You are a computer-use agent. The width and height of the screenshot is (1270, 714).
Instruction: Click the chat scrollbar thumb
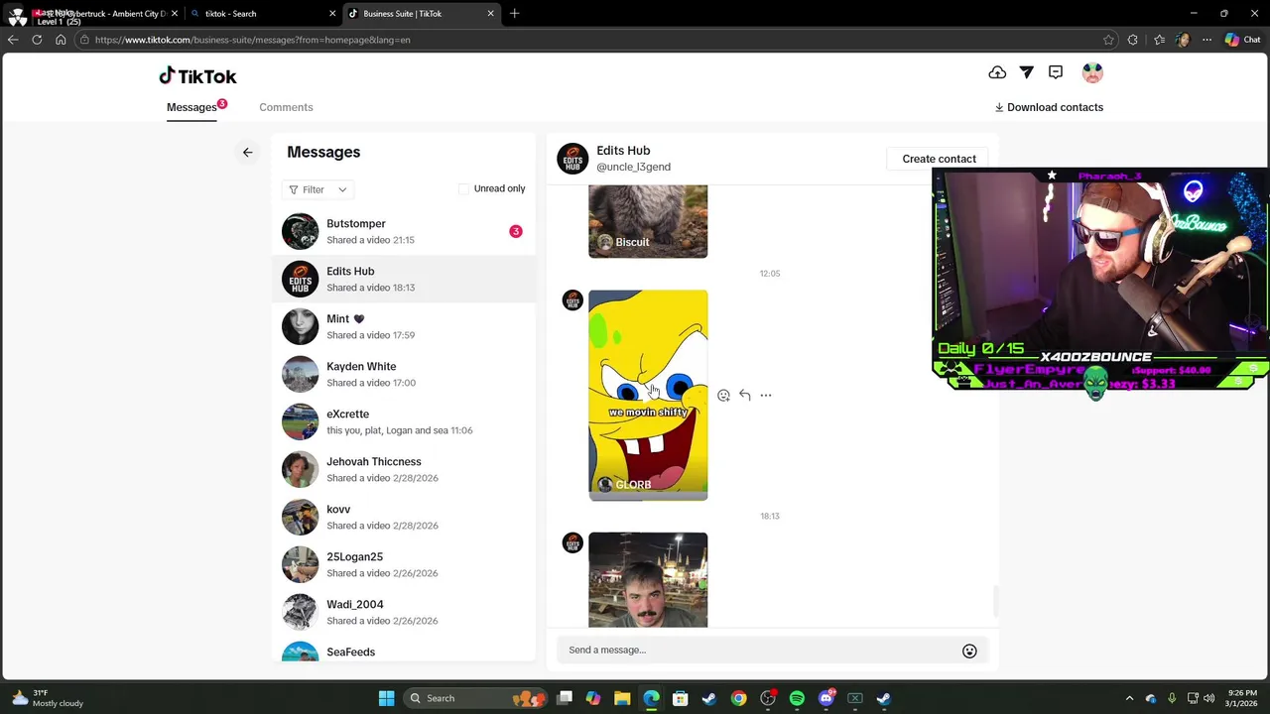(995, 600)
